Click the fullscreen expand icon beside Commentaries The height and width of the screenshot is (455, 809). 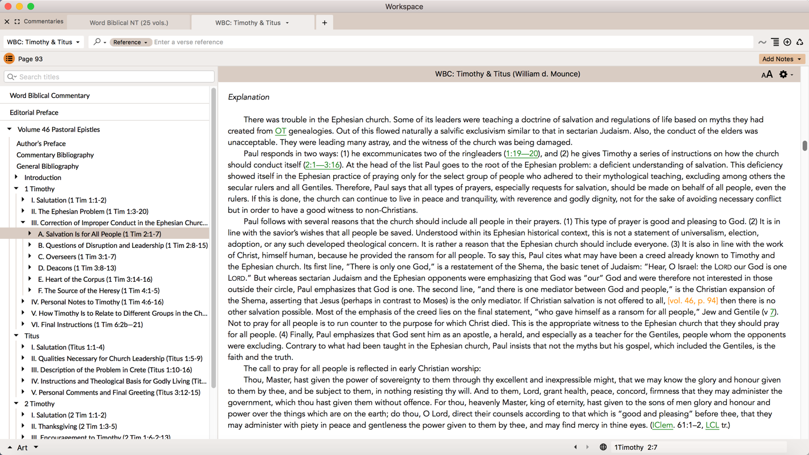click(x=17, y=22)
